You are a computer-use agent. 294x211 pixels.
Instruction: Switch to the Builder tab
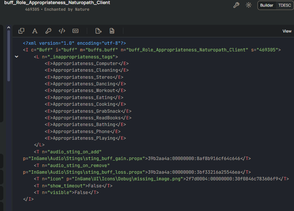pos(267,6)
